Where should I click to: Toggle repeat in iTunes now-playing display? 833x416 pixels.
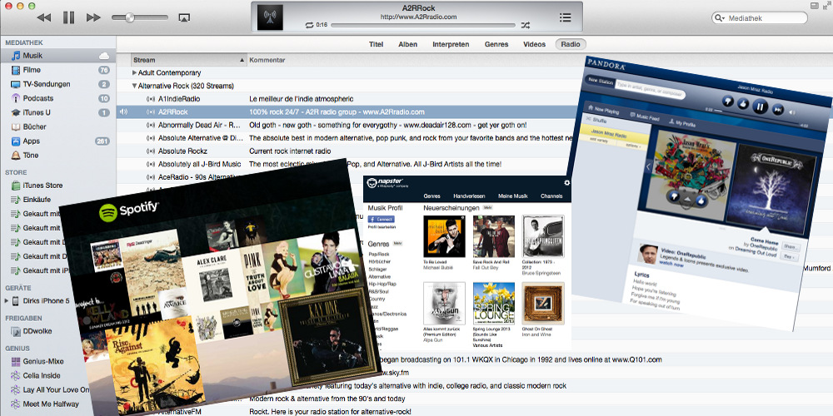pos(310,24)
